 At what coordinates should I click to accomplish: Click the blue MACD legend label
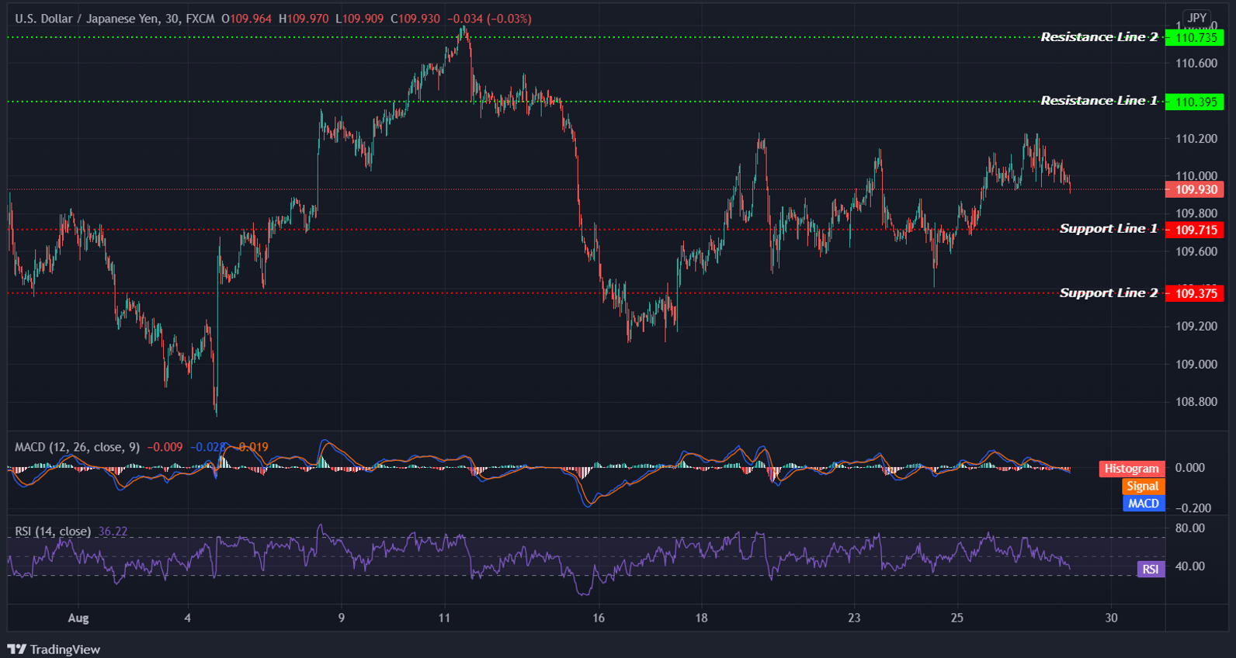point(1143,504)
